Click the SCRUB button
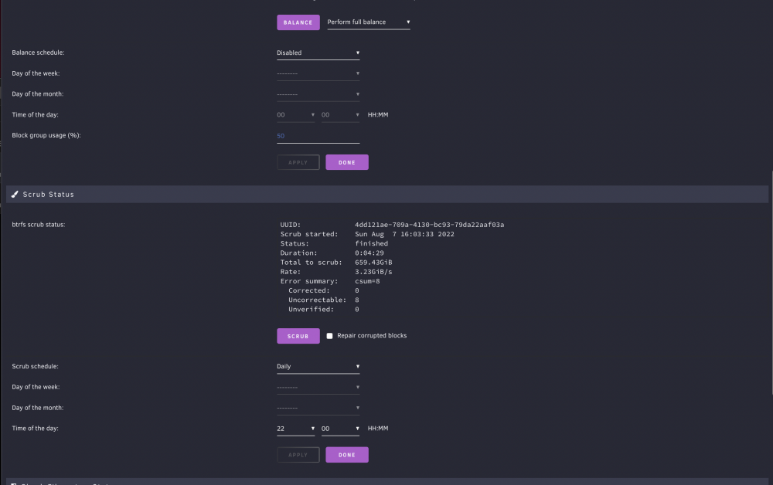Image resolution: width=773 pixels, height=485 pixels. (298, 336)
